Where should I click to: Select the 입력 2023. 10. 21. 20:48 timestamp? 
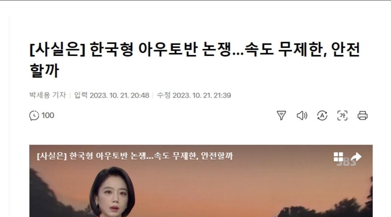click(112, 95)
